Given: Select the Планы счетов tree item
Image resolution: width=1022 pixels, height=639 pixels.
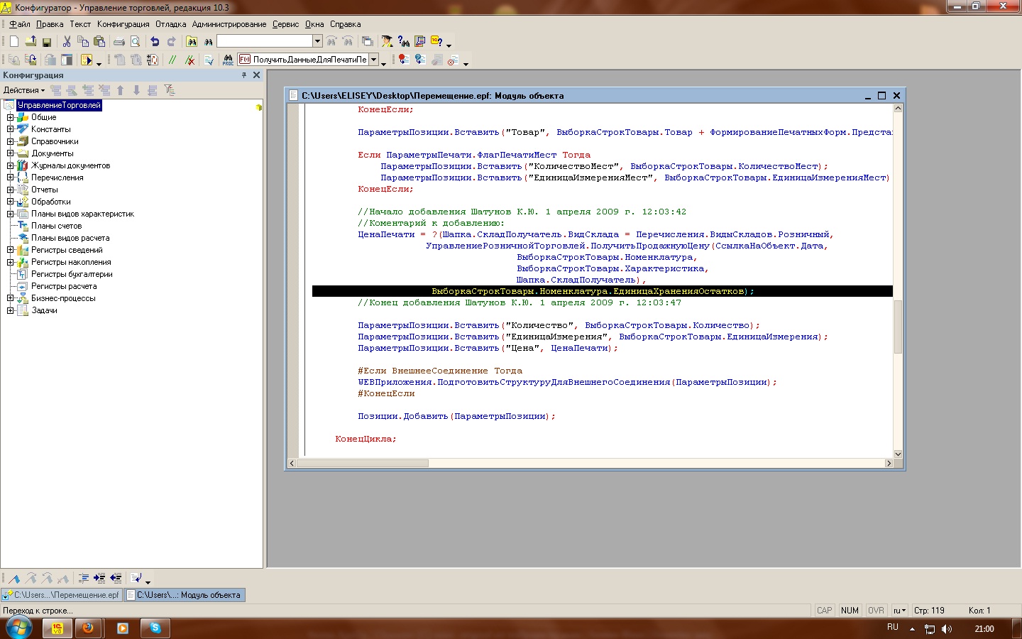Looking at the screenshot, I should (56, 226).
